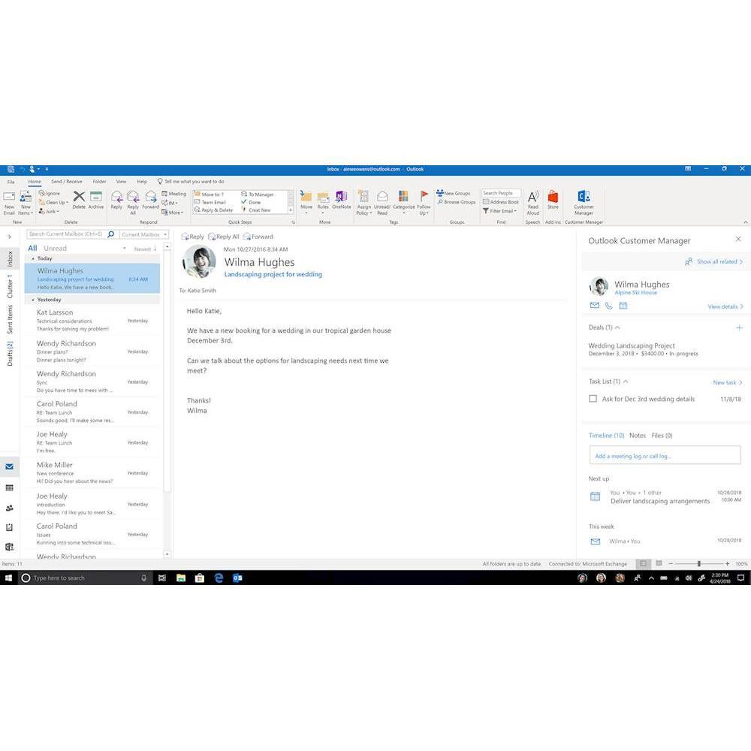Open the Calendar icon in the navigation sidebar
This screenshot has height=751, width=751.
(x=10, y=487)
